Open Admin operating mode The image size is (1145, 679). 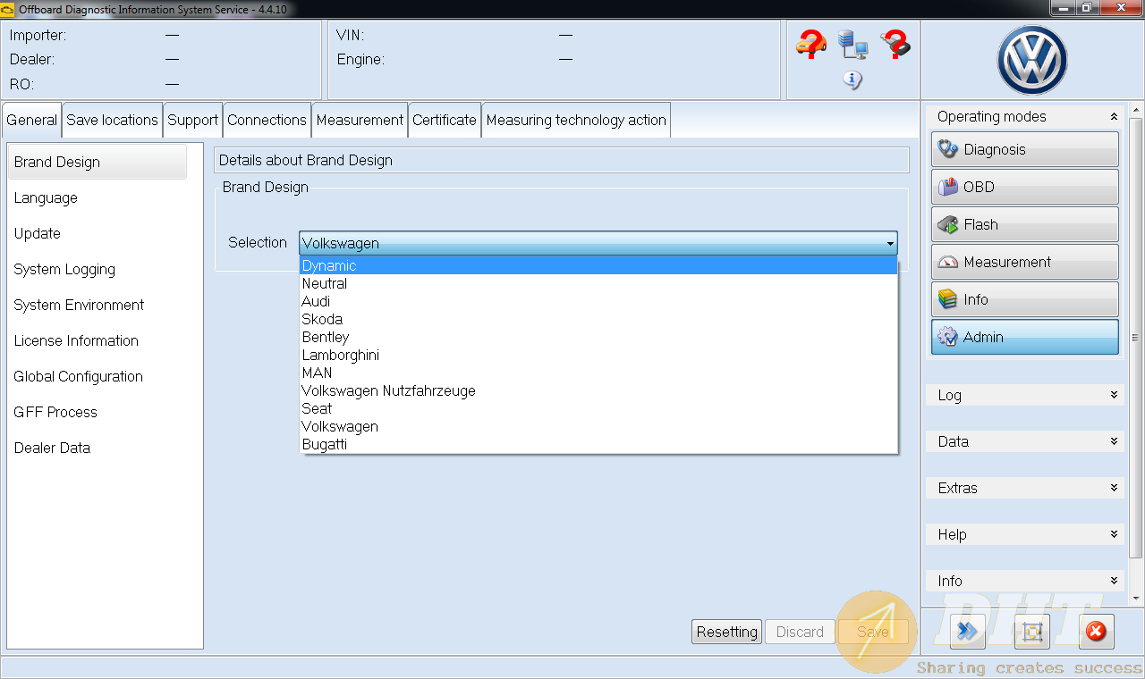click(1025, 337)
